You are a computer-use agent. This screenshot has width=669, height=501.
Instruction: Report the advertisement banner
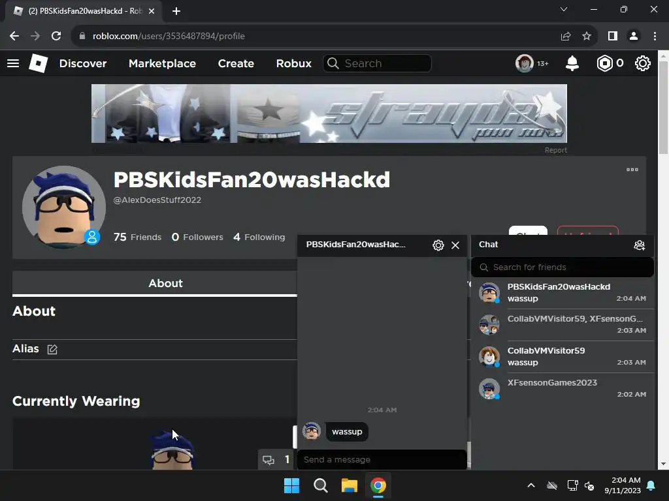(555, 150)
